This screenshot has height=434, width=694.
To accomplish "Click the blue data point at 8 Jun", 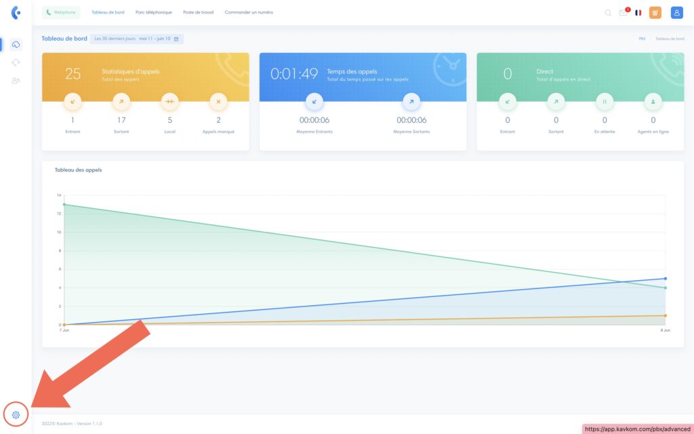I will [x=666, y=279].
